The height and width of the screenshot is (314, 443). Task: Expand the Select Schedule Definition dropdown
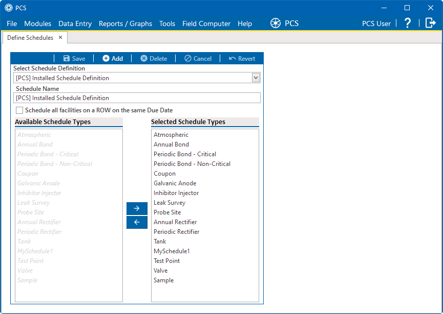256,78
